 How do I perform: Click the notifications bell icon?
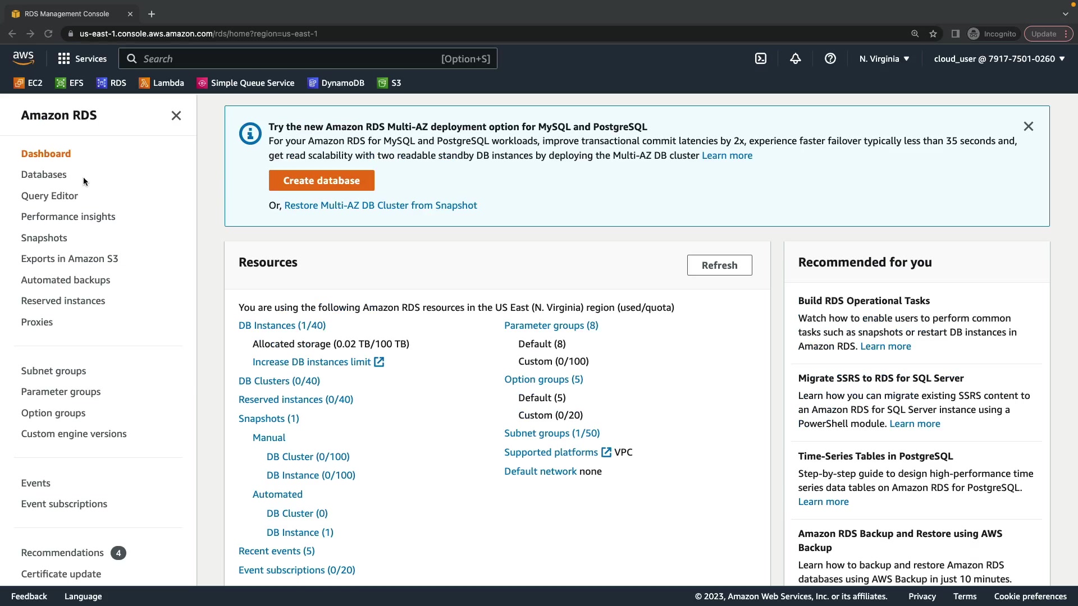796,58
